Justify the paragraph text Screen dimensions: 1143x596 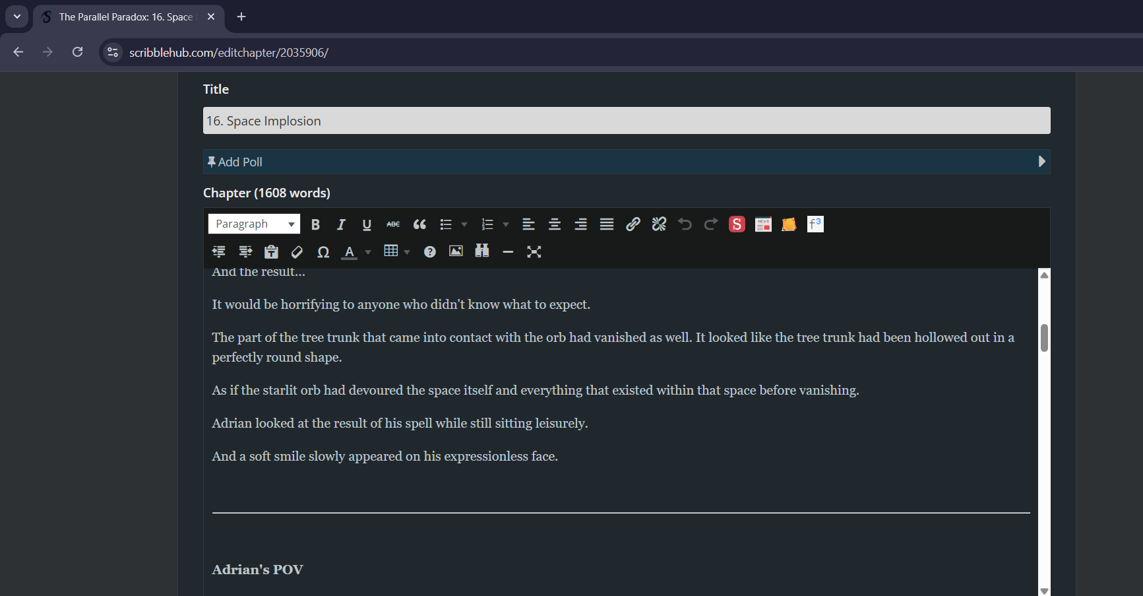pos(606,224)
